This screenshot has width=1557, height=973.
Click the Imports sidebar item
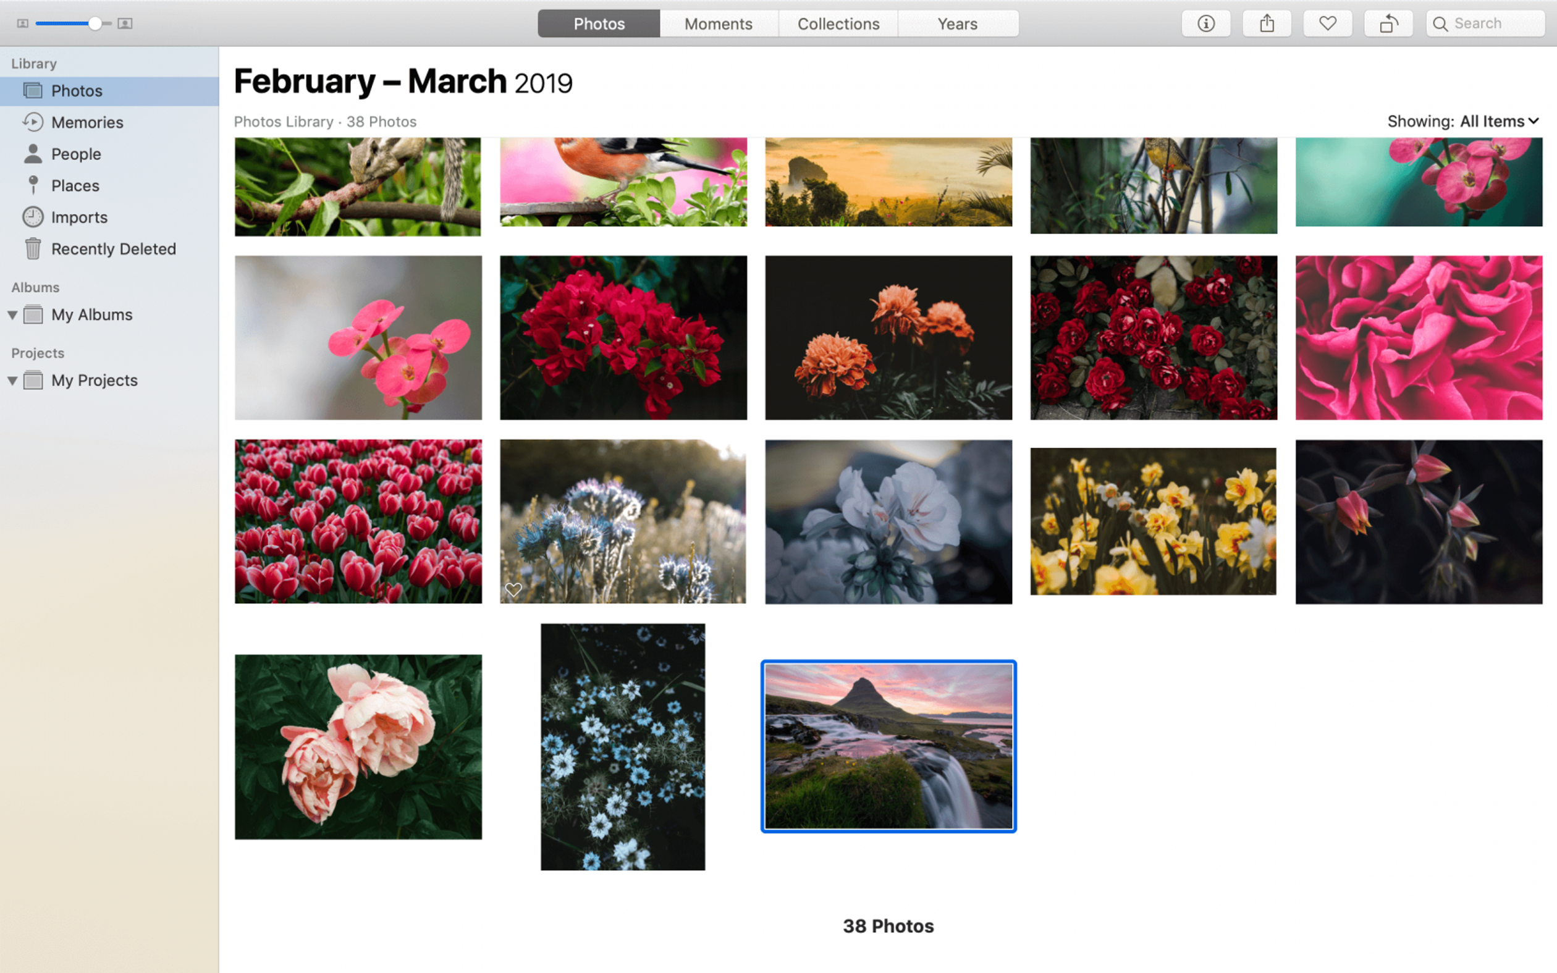(78, 216)
